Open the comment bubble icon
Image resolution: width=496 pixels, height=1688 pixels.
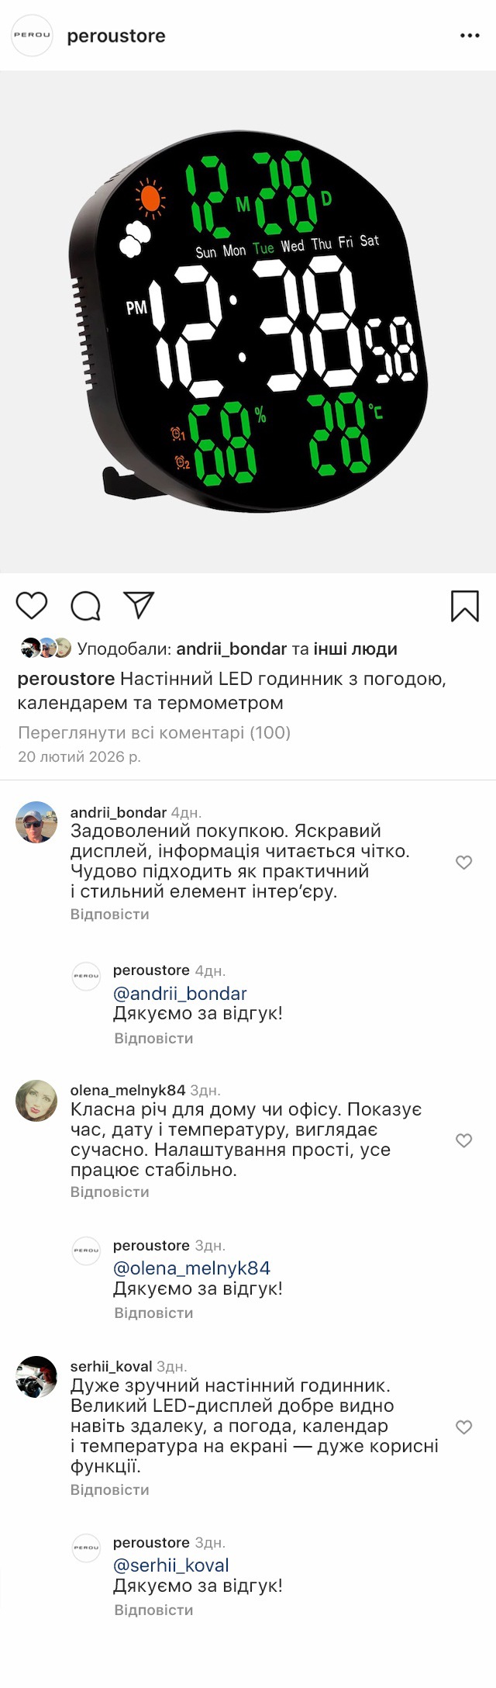(x=86, y=606)
